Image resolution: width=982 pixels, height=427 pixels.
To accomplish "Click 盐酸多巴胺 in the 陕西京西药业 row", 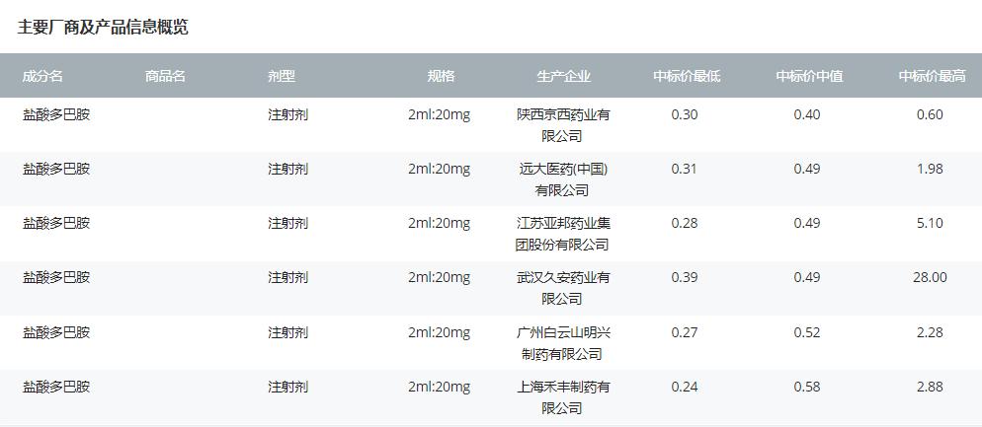I will [x=56, y=114].
